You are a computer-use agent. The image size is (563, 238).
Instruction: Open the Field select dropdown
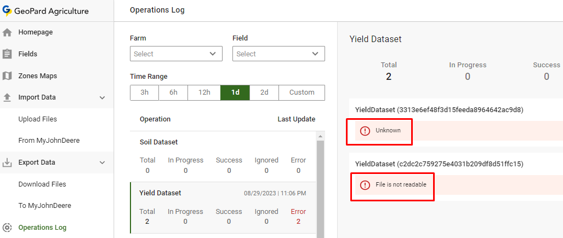[x=278, y=54]
